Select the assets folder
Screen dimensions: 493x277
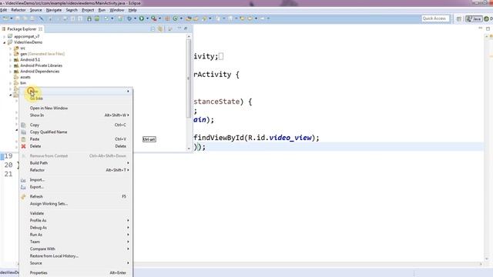click(x=25, y=77)
